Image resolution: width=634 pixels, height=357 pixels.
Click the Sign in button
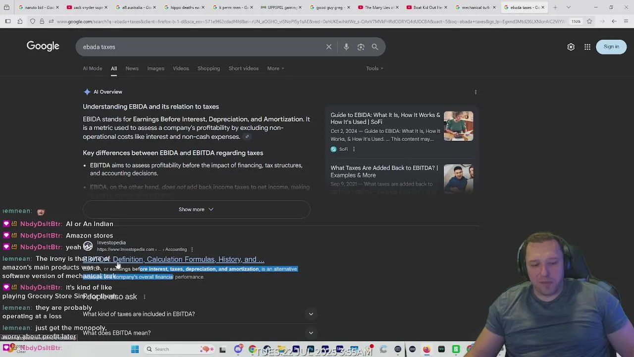point(611,47)
